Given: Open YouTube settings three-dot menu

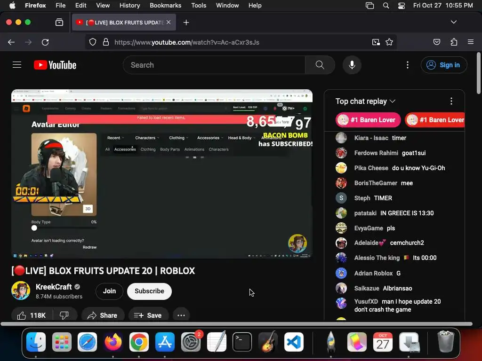Looking at the screenshot, I should coord(407,65).
